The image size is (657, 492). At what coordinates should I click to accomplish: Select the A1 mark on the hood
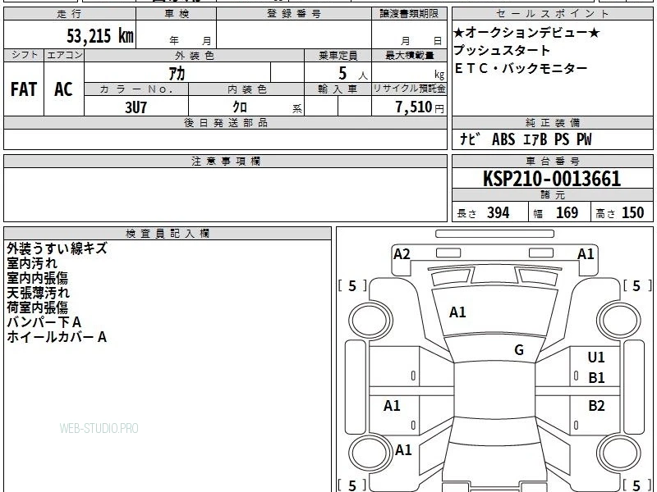coord(457,312)
